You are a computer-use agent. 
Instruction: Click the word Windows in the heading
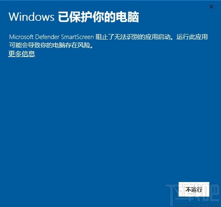coord(32,17)
